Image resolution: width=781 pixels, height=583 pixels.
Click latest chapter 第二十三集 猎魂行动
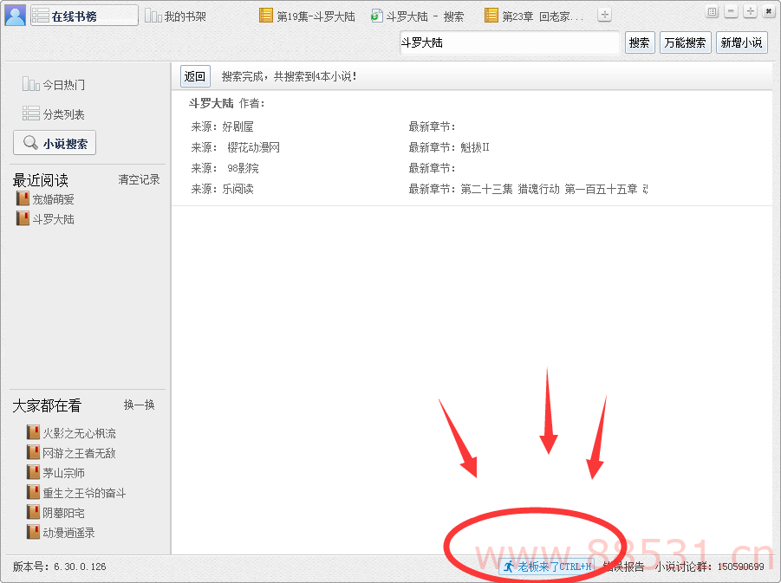tap(555, 189)
